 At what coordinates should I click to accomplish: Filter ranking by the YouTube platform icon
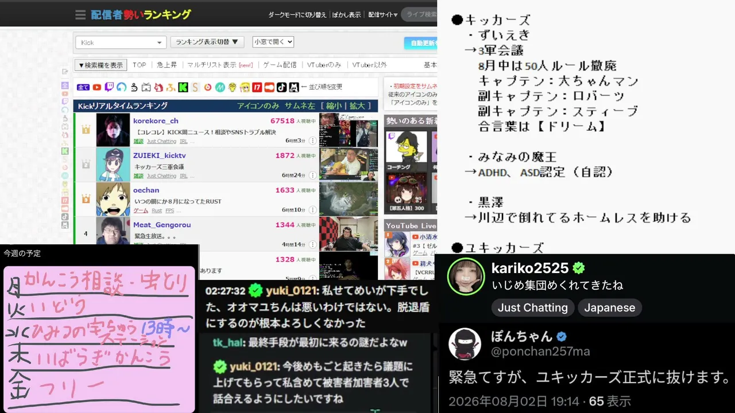[x=96, y=87]
